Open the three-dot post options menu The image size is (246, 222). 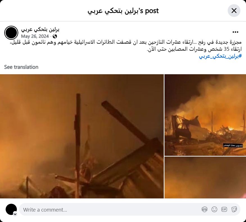(x=235, y=32)
